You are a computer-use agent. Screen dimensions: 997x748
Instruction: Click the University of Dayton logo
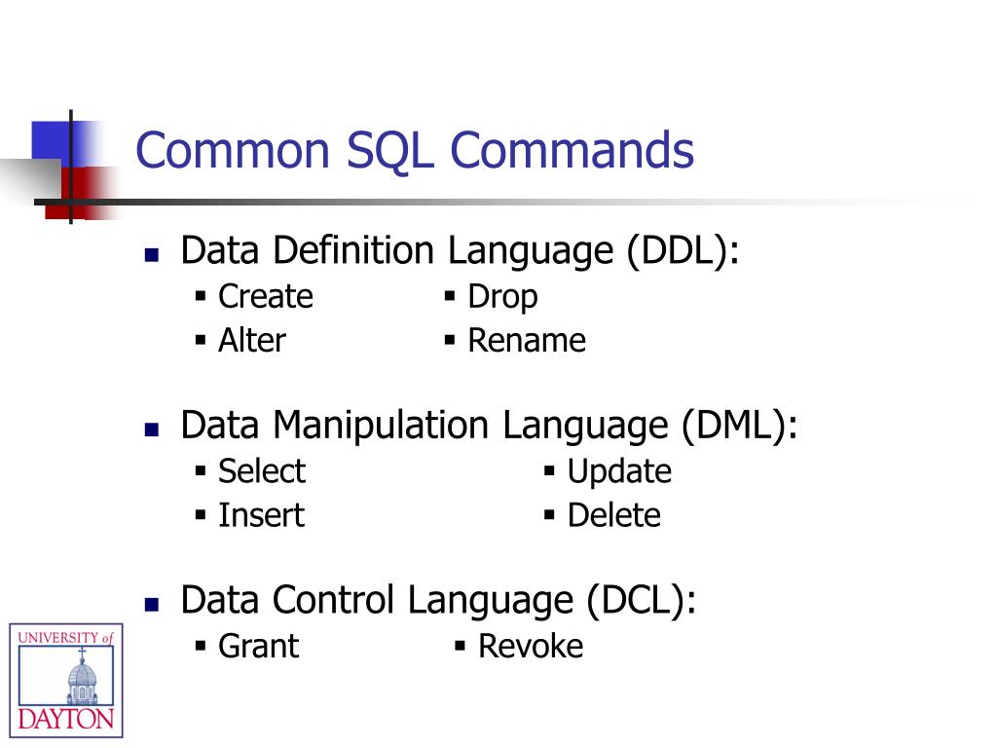66,680
